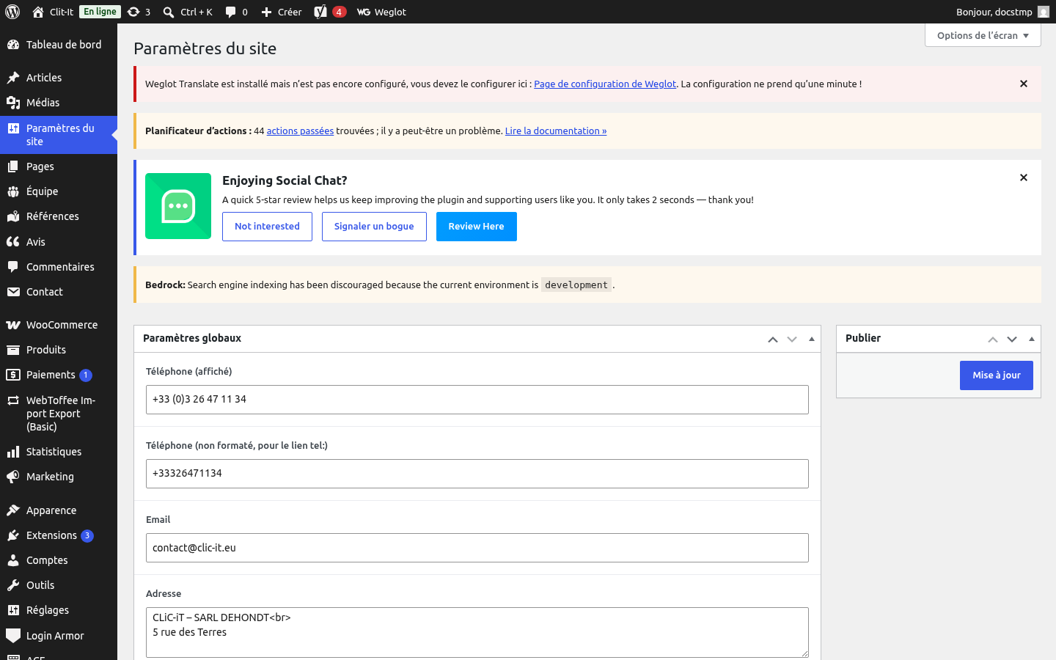Click the Paiements dollar icon
Image resolution: width=1056 pixels, height=660 pixels.
tap(13, 375)
